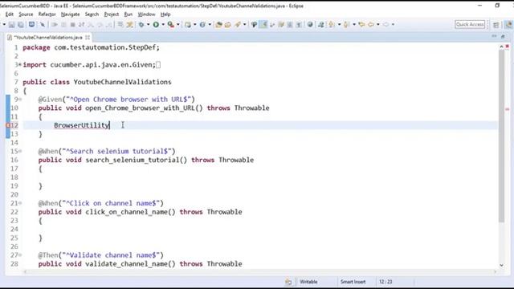Click the editor vertical scrollbar thumb

coord(501,136)
